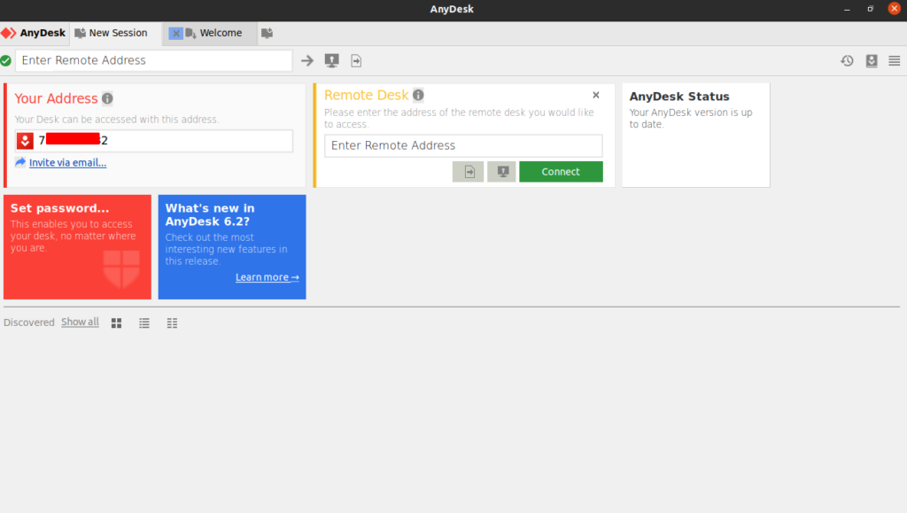Open What's new in AnyDesk 6.2 tile
907x513 pixels.
pos(232,247)
